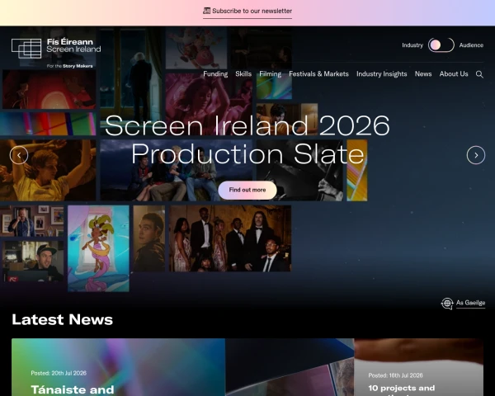Click the formal group photo thumbnail
The width and height of the screenshot is (495, 396).
230,238
